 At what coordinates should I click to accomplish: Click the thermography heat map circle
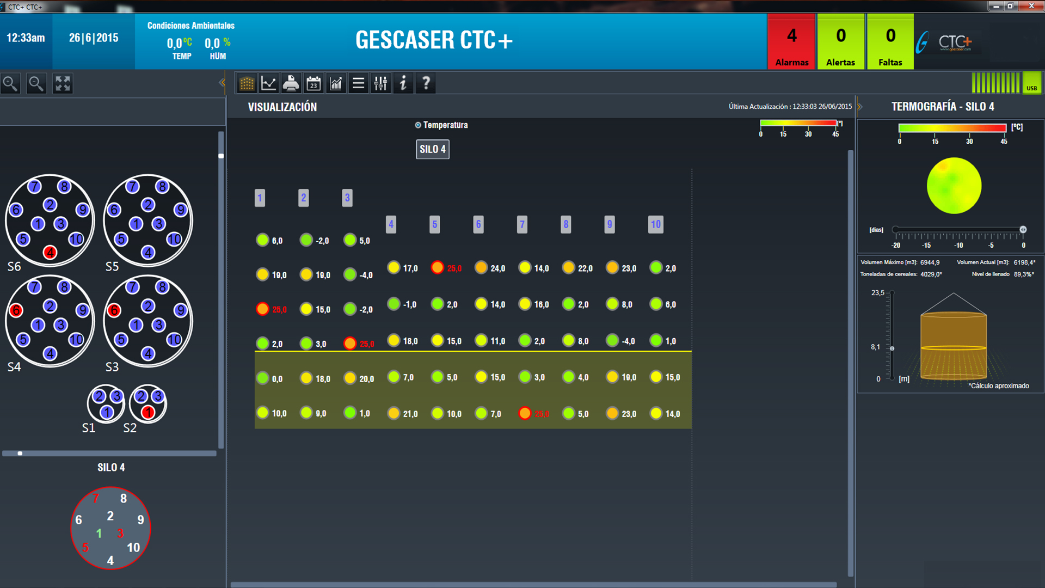(954, 186)
